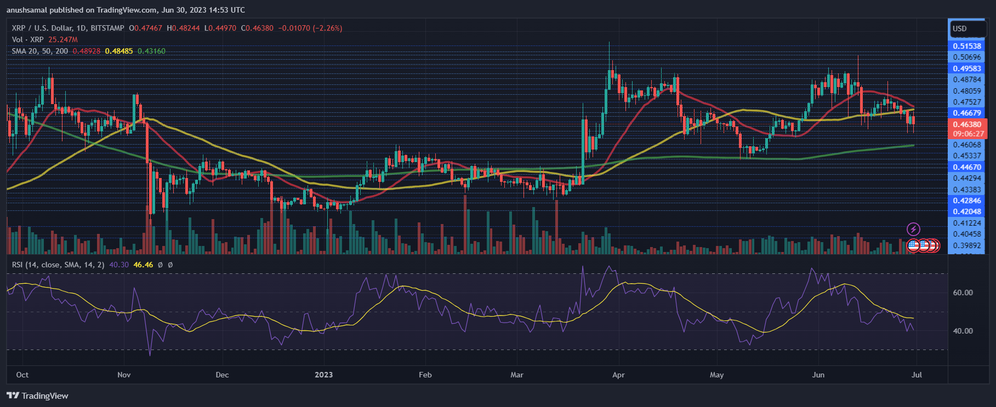
Task: Click the green SMA 200 value 0.43160
Action: pyautogui.click(x=151, y=51)
